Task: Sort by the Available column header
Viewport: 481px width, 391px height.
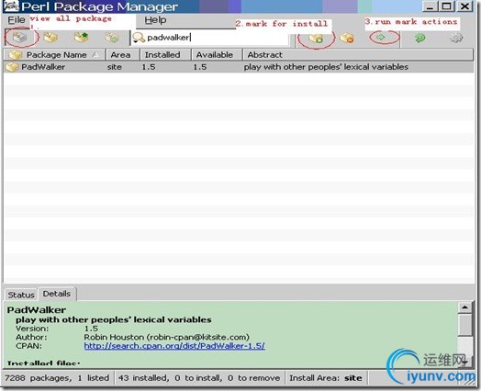Action: pos(217,54)
